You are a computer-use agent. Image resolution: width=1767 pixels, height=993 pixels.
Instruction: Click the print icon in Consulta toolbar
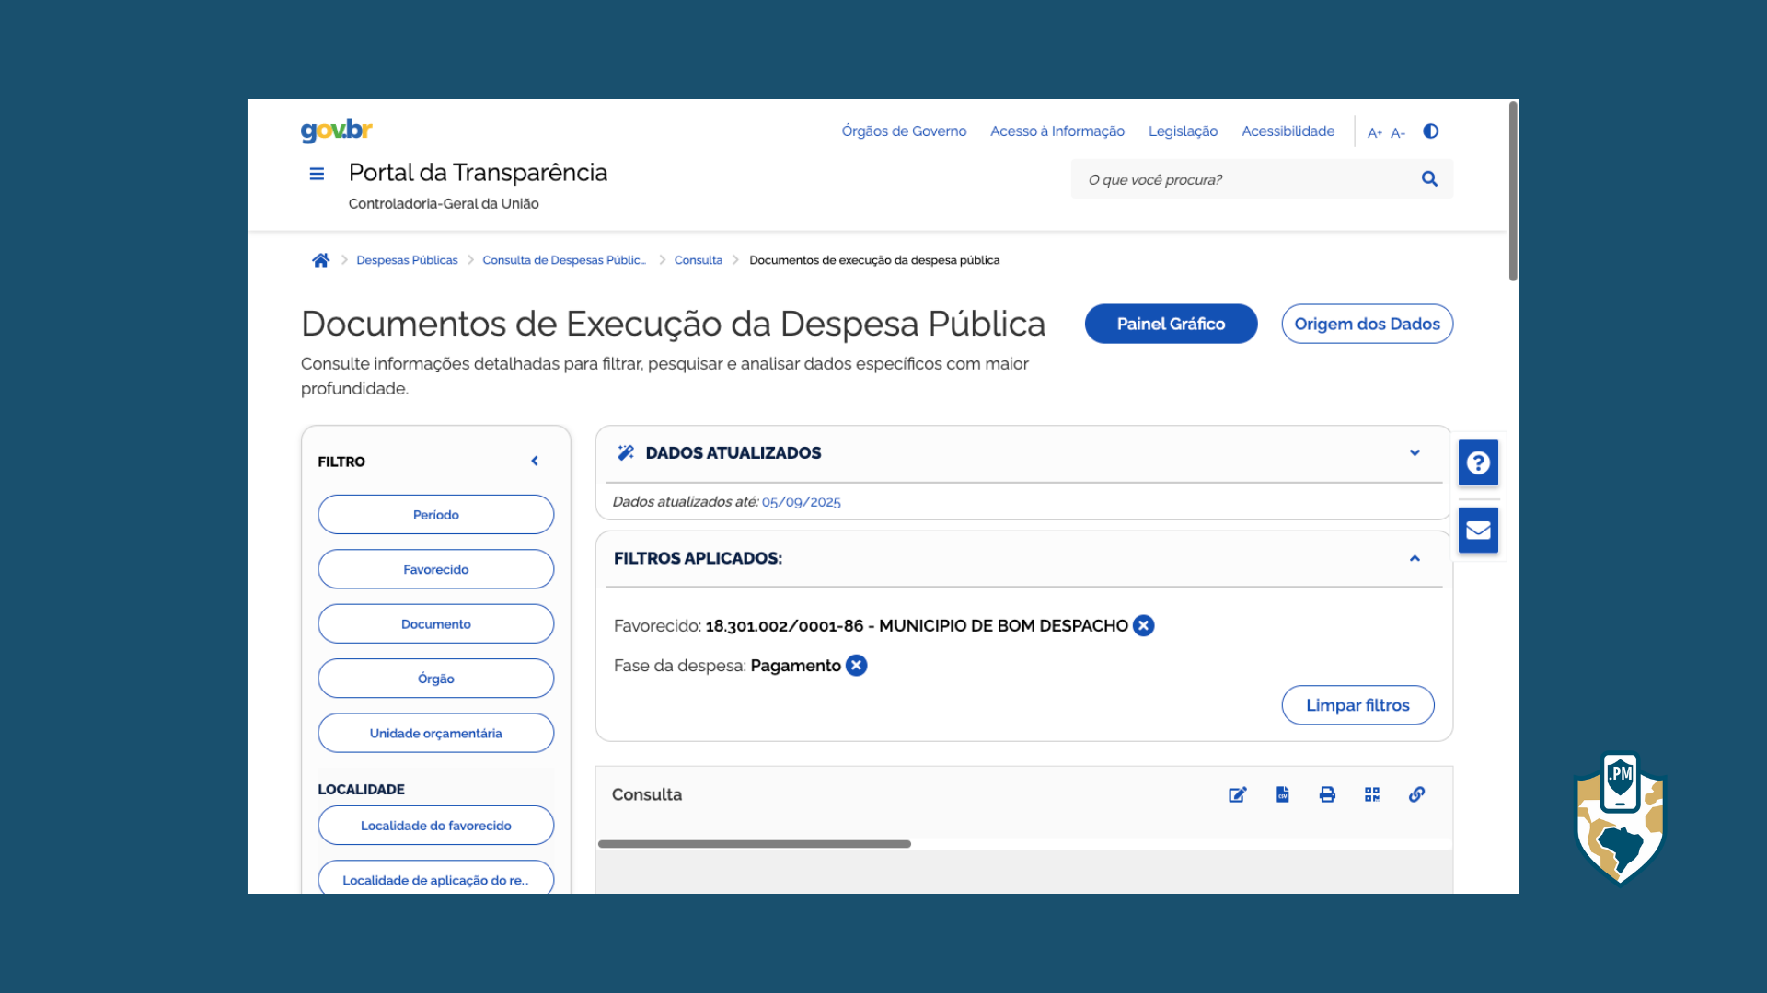tap(1327, 794)
